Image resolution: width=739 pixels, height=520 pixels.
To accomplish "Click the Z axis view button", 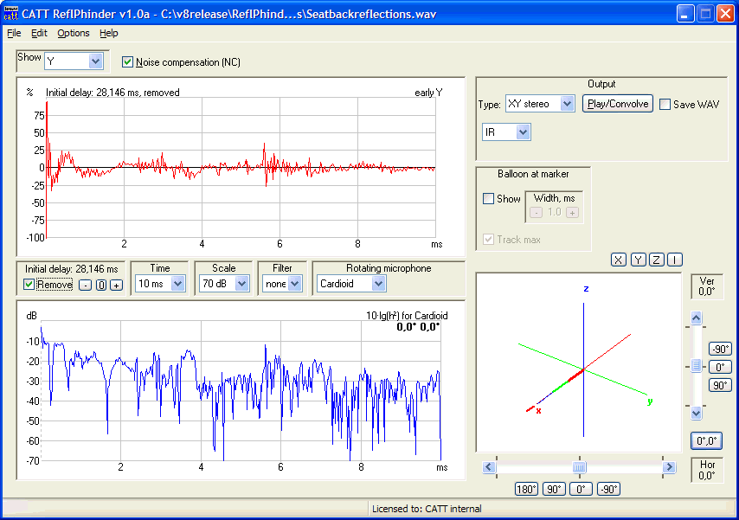I will tap(656, 260).
